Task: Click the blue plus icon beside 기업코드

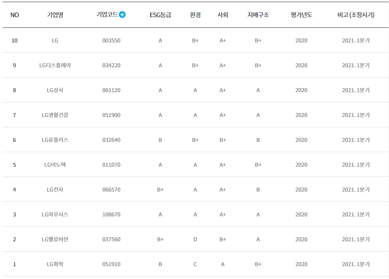Action: pos(122,15)
